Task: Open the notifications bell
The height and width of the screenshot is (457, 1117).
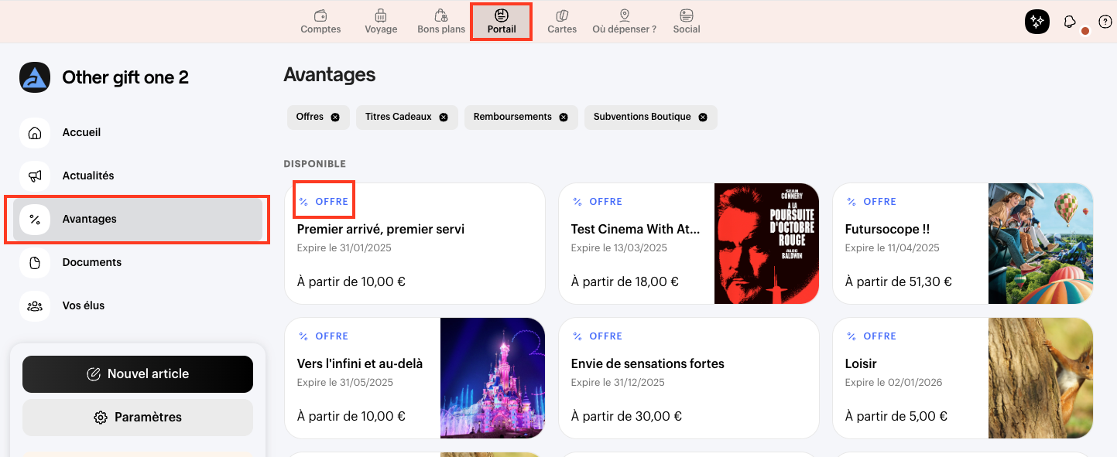Action: pyautogui.click(x=1070, y=22)
